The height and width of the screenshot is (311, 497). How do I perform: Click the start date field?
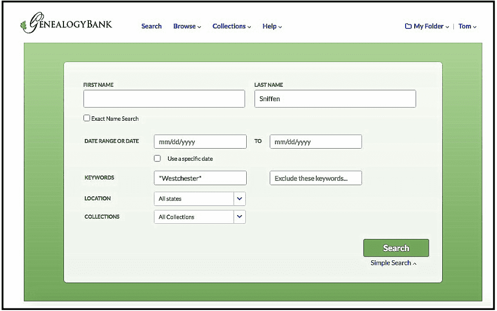(200, 142)
